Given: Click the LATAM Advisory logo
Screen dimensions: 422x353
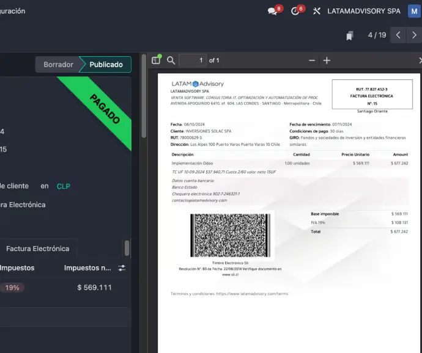Looking at the screenshot, I should tap(198, 84).
